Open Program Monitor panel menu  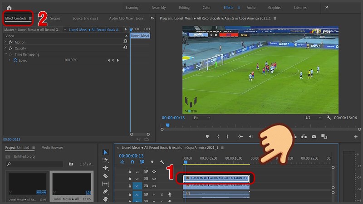[x=275, y=18]
